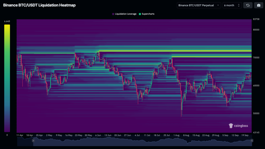Click the camera screenshot icon
The height and width of the screenshot is (149, 265).
coord(259,5)
